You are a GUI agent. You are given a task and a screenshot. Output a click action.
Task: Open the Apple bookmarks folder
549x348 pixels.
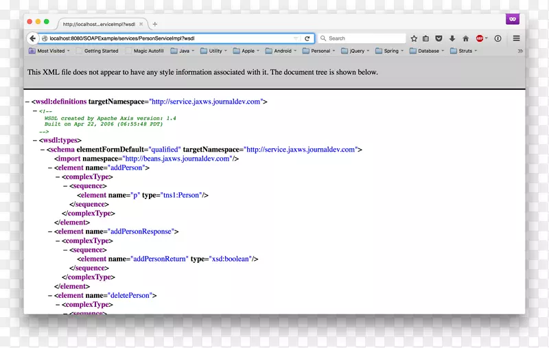tap(246, 51)
